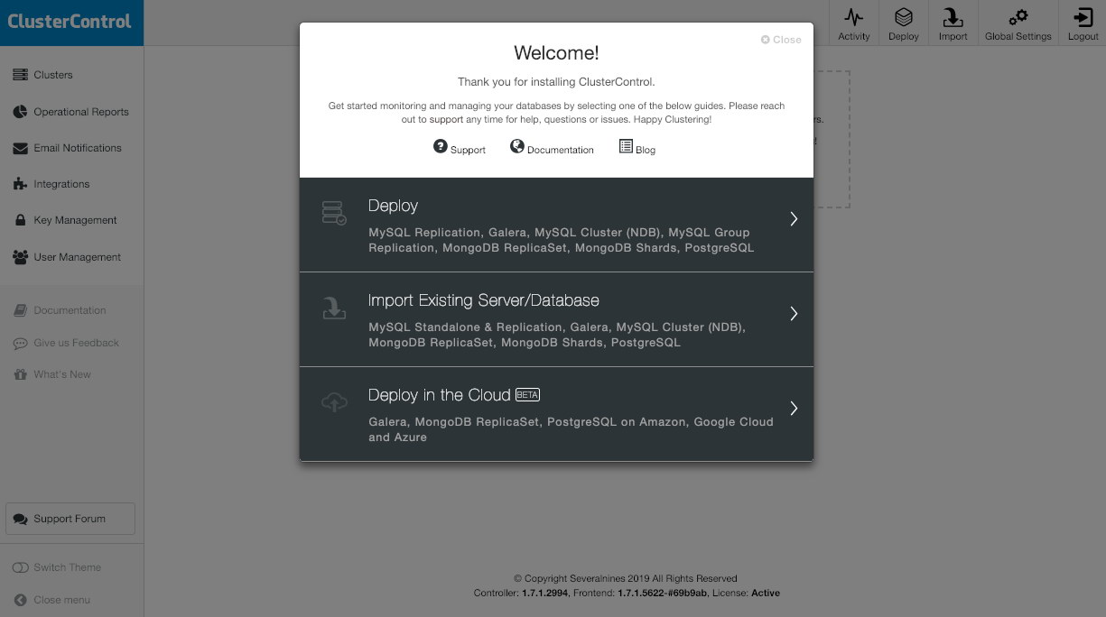The height and width of the screenshot is (617, 1106).
Task: Click the Welcome! dialog title
Action: click(x=556, y=53)
